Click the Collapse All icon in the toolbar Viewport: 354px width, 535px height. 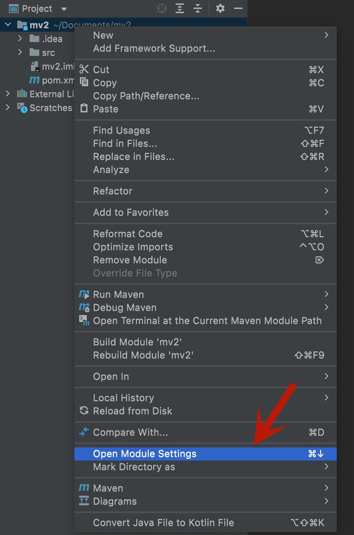[x=198, y=9]
